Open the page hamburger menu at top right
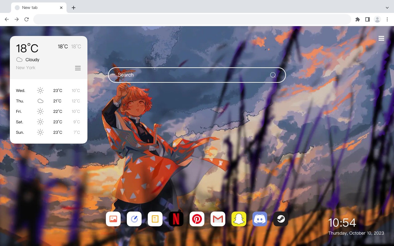The width and height of the screenshot is (394, 246). (x=381, y=38)
